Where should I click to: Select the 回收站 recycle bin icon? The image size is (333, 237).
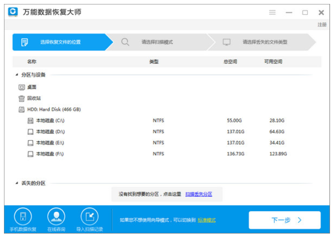(x=22, y=98)
